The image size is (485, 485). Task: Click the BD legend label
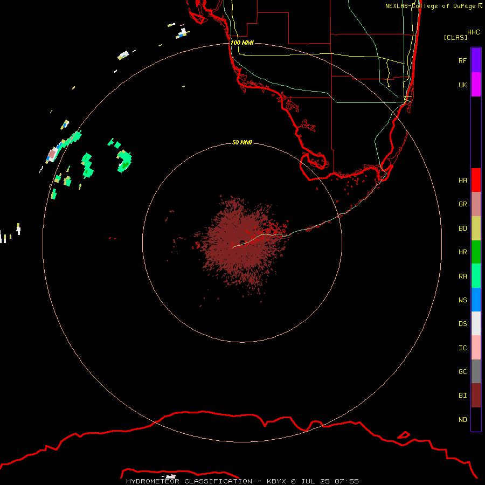click(463, 228)
